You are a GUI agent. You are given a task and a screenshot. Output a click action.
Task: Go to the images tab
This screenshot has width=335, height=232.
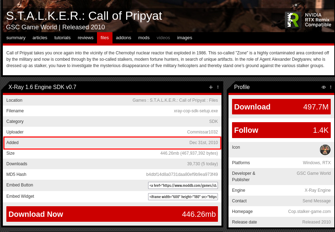click(184, 38)
